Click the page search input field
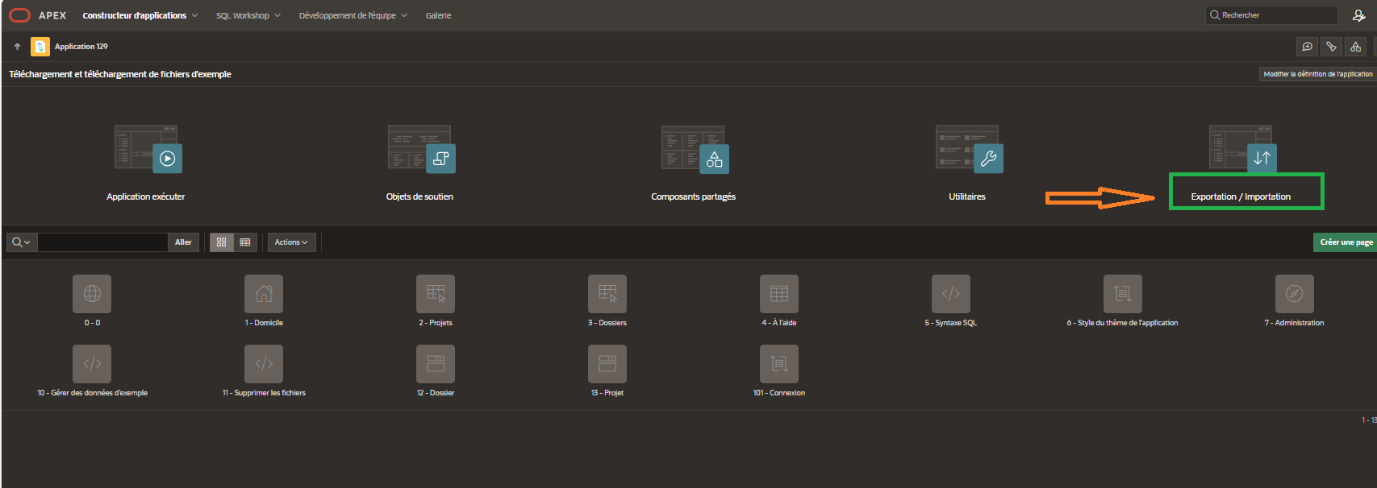Image resolution: width=1377 pixels, height=488 pixels. [x=102, y=242]
